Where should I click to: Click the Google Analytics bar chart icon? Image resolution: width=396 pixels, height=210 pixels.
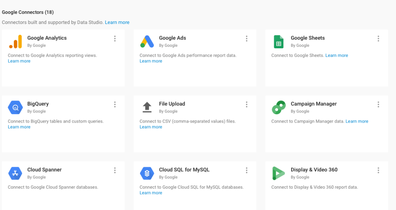[15, 41]
